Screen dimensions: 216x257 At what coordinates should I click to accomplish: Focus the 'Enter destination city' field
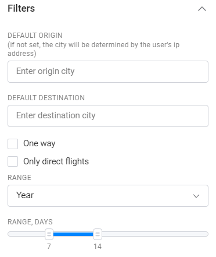pyautogui.click(x=108, y=116)
